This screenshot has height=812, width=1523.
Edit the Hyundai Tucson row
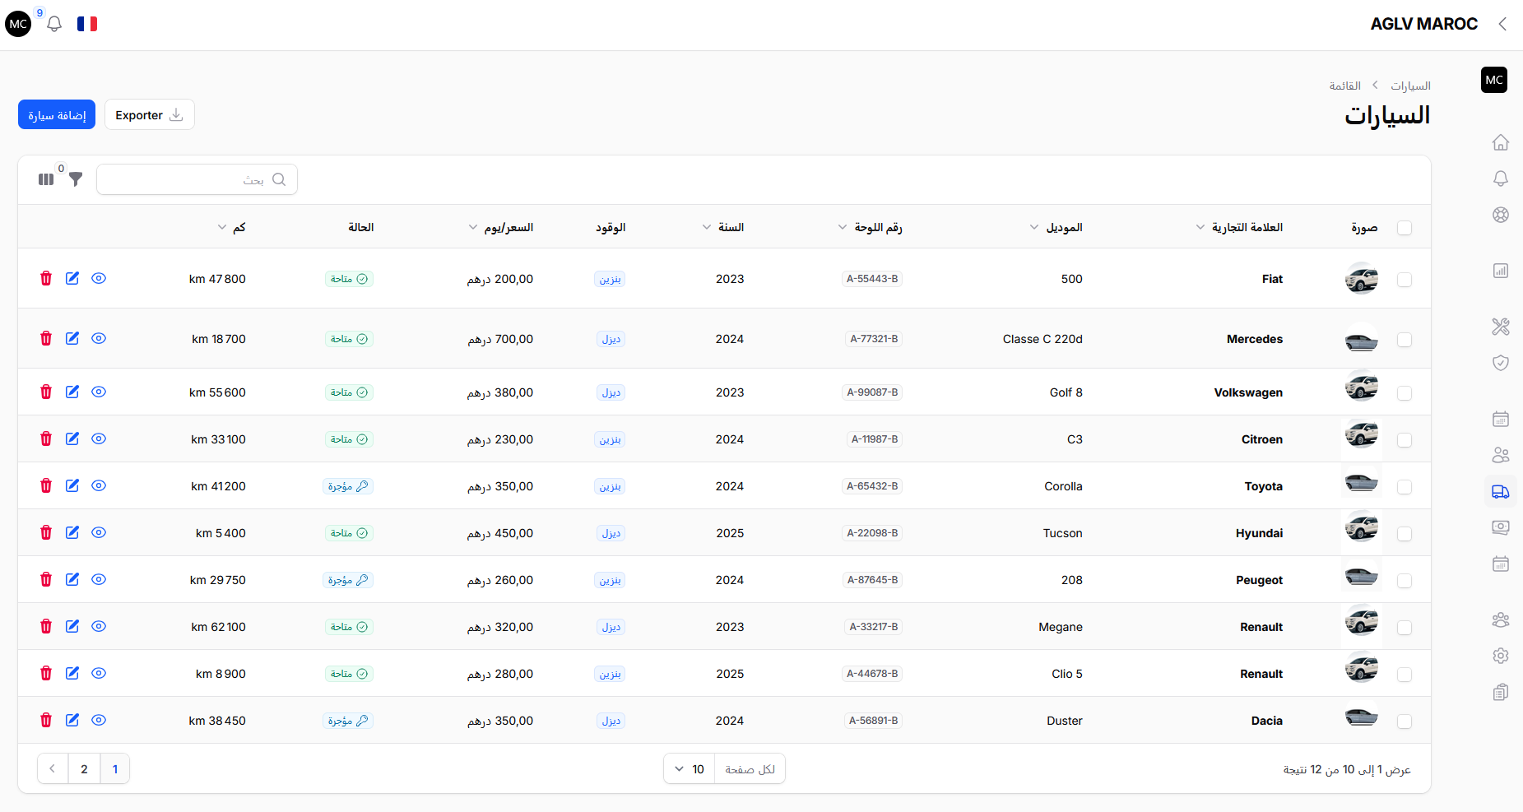(72, 532)
